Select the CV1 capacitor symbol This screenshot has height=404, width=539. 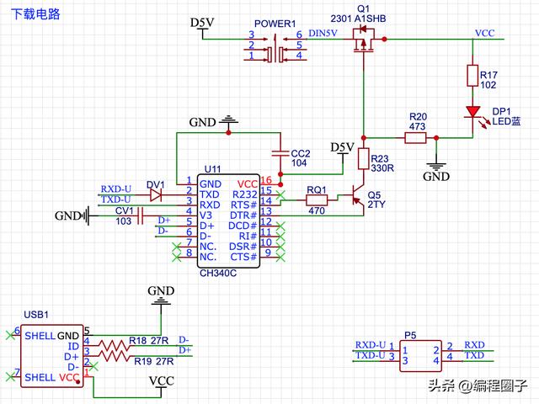pyautogui.click(x=140, y=215)
